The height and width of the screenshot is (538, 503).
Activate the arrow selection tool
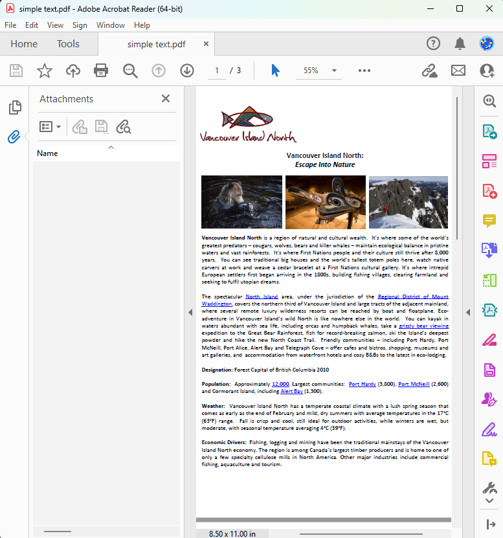click(275, 71)
